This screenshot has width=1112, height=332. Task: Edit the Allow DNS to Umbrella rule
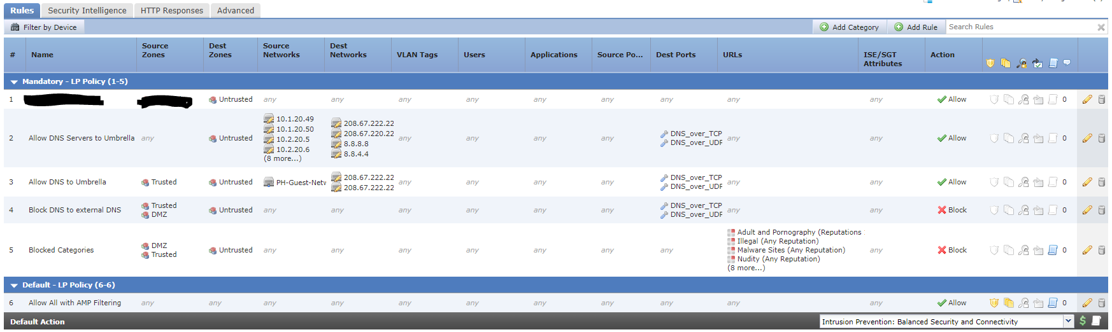1087,182
